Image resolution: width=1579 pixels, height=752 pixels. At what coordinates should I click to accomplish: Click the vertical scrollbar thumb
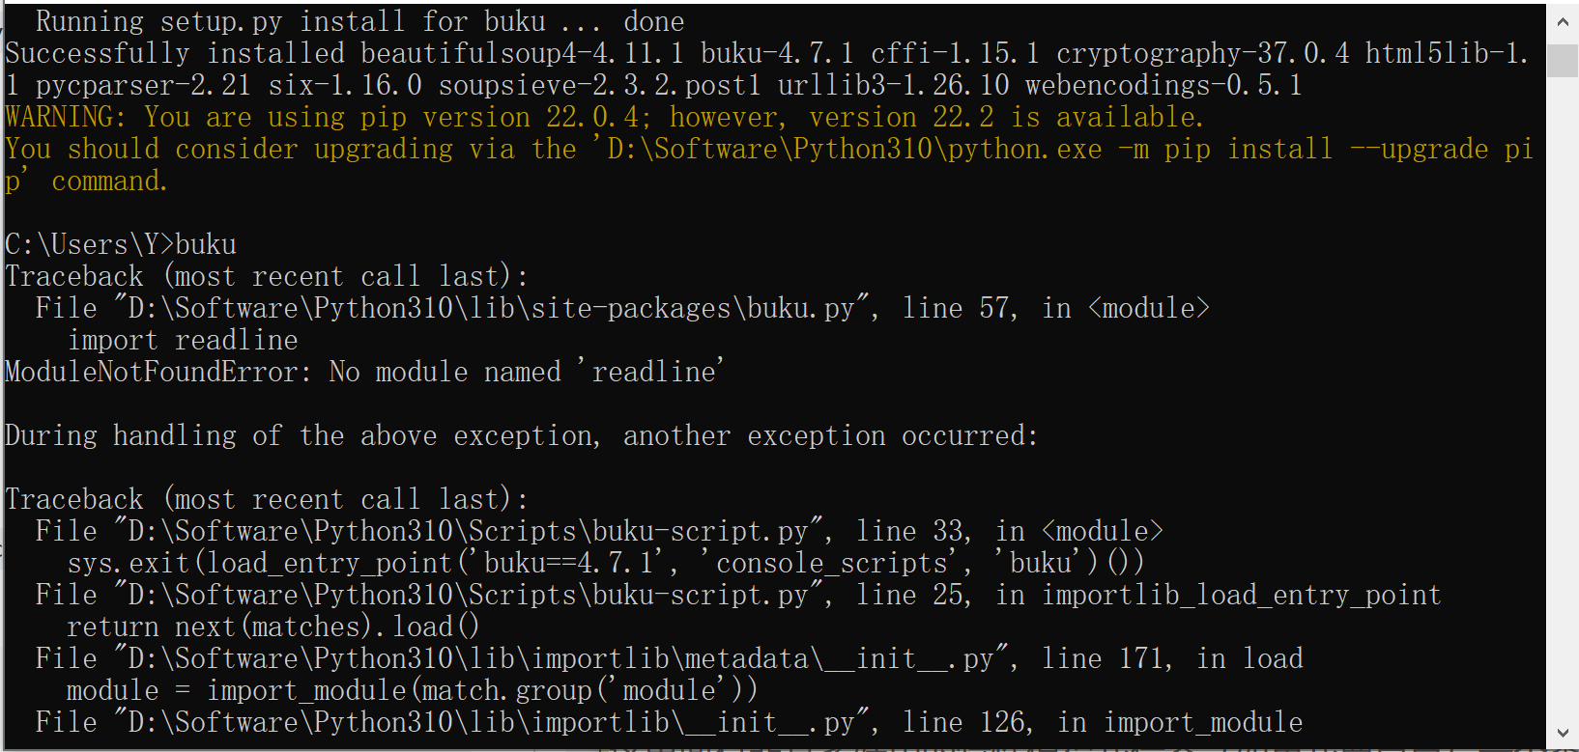click(x=1563, y=59)
